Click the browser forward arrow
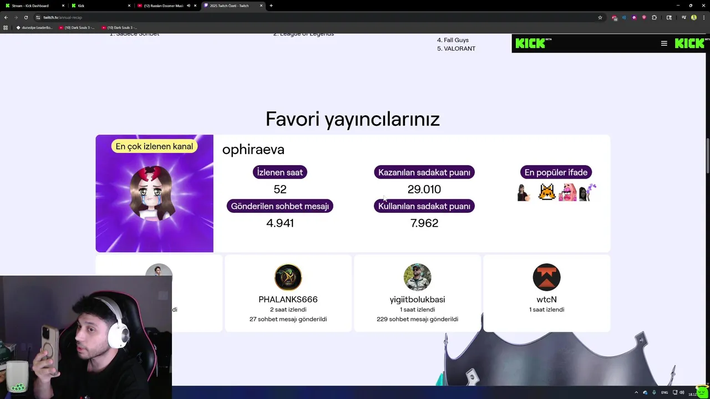Viewport: 710px width, 399px height. point(16,17)
